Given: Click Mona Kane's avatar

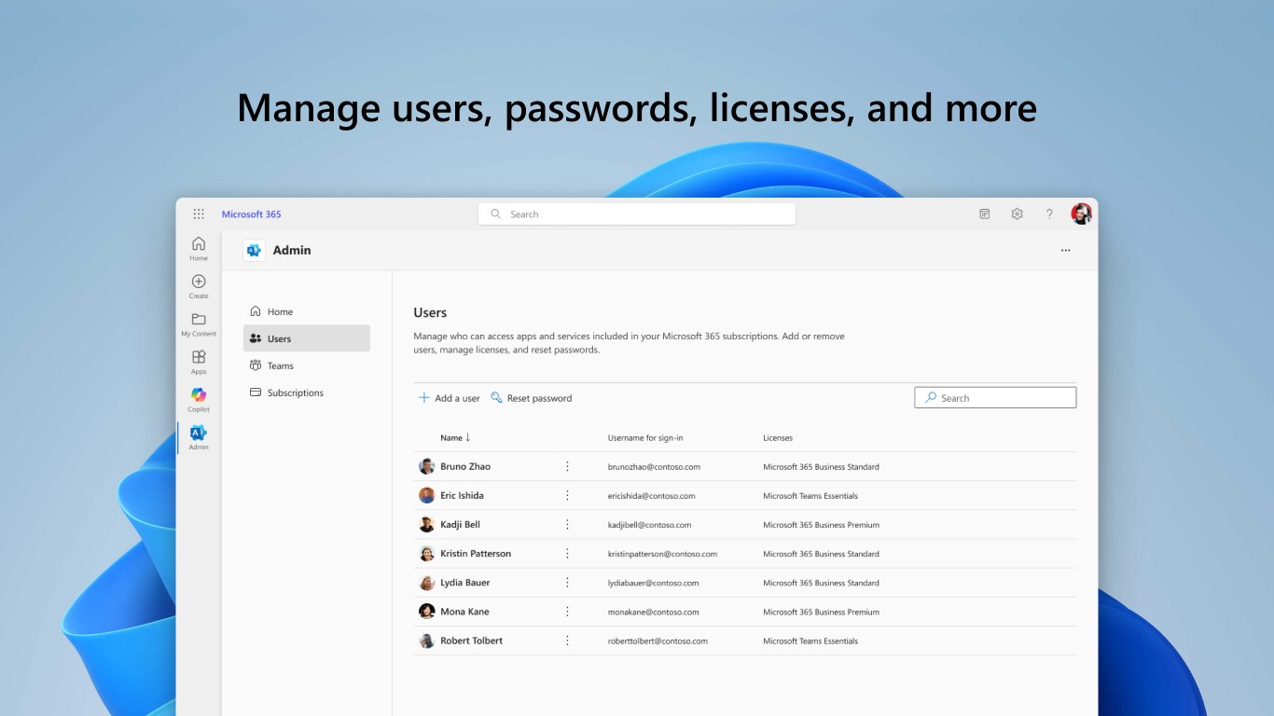Looking at the screenshot, I should pyautogui.click(x=426, y=612).
